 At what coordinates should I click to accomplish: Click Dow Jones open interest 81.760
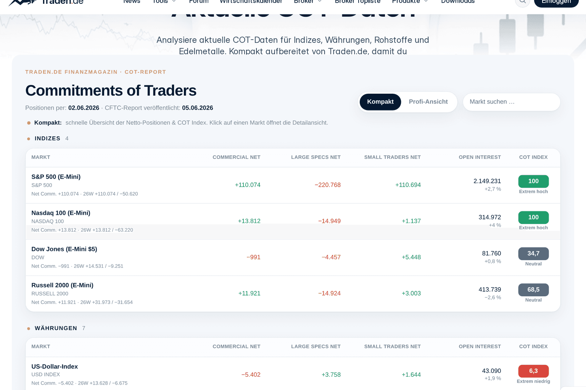(x=491, y=254)
